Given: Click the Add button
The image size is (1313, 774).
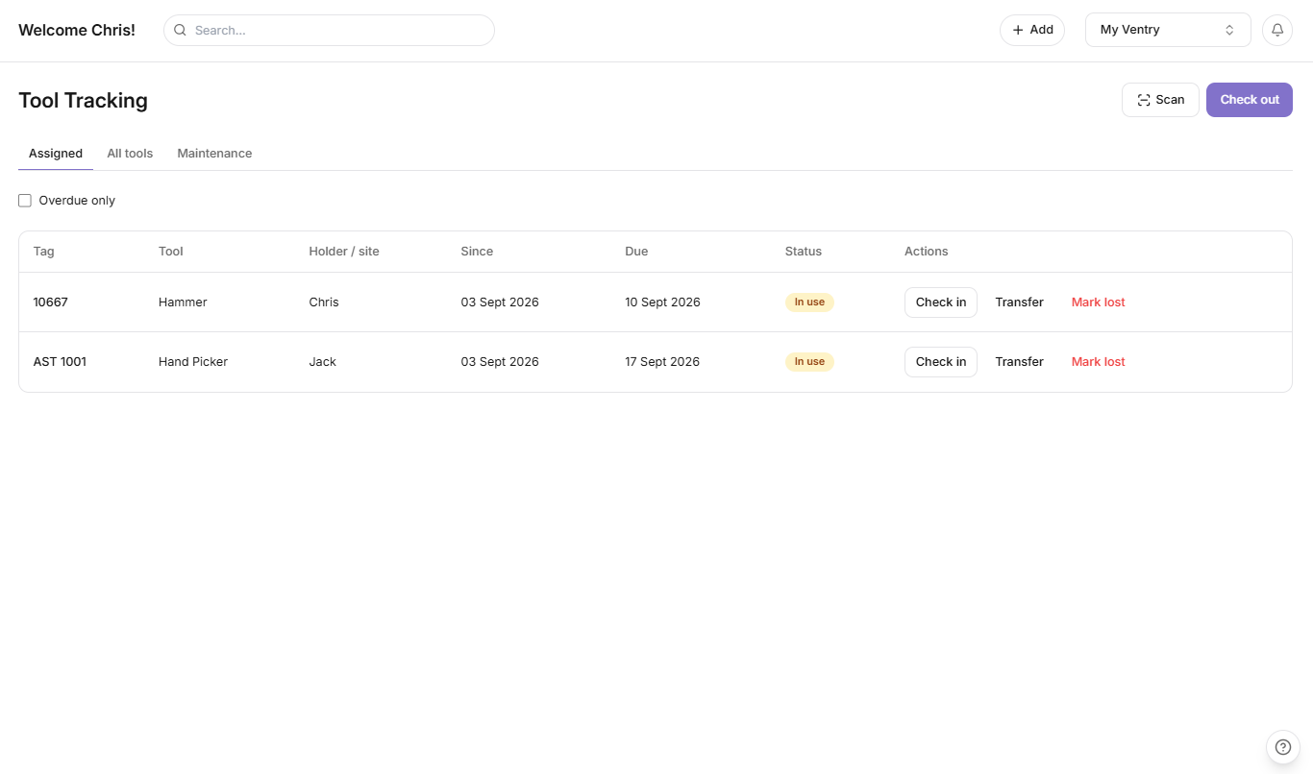Looking at the screenshot, I should pos(1032,30).
